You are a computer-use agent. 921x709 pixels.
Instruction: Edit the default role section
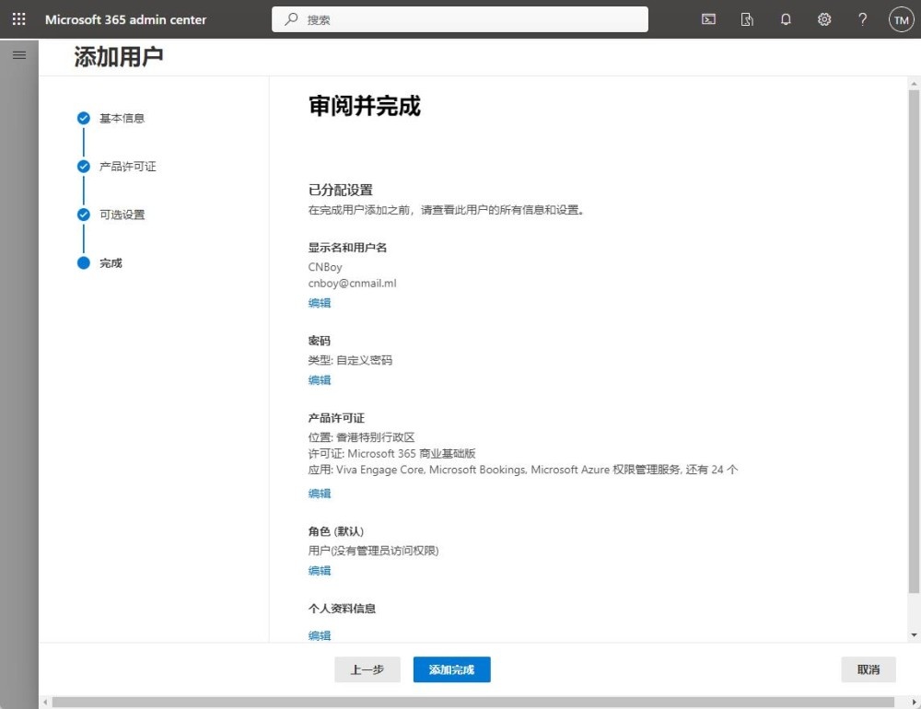coord(320,571)
